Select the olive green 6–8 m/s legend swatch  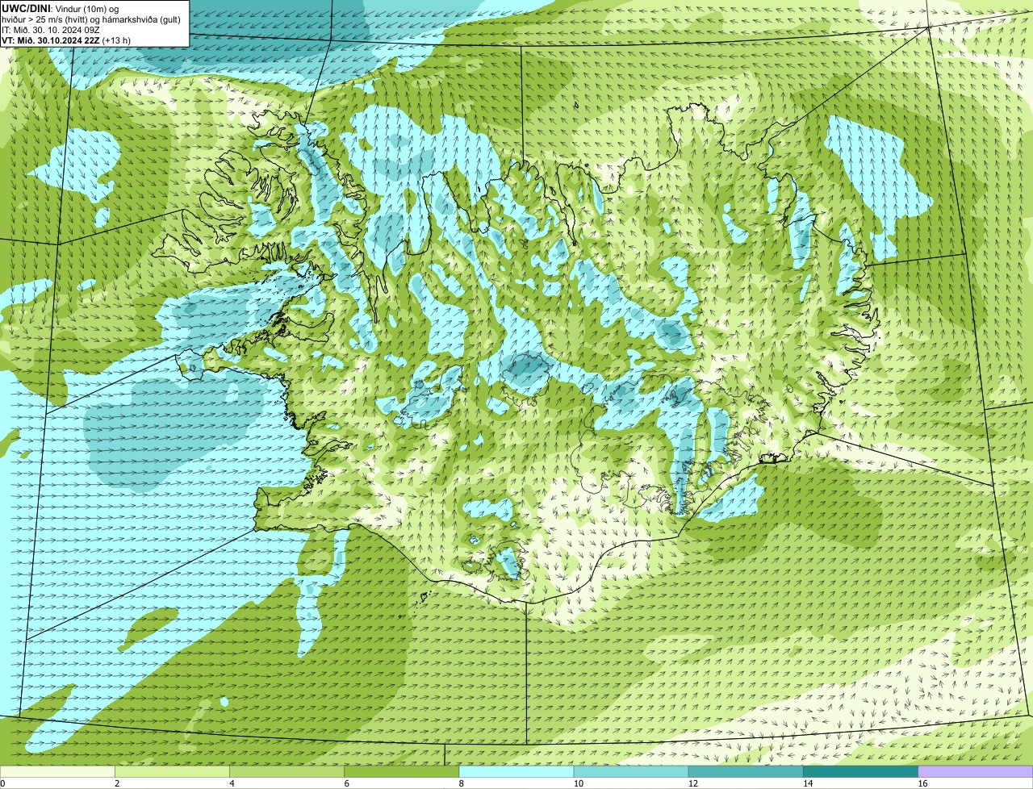(x=402, y=772)
